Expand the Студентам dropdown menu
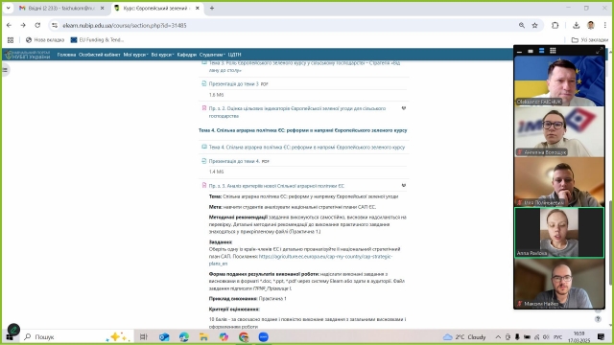614x345 pixels. click(x=212, y=55)
